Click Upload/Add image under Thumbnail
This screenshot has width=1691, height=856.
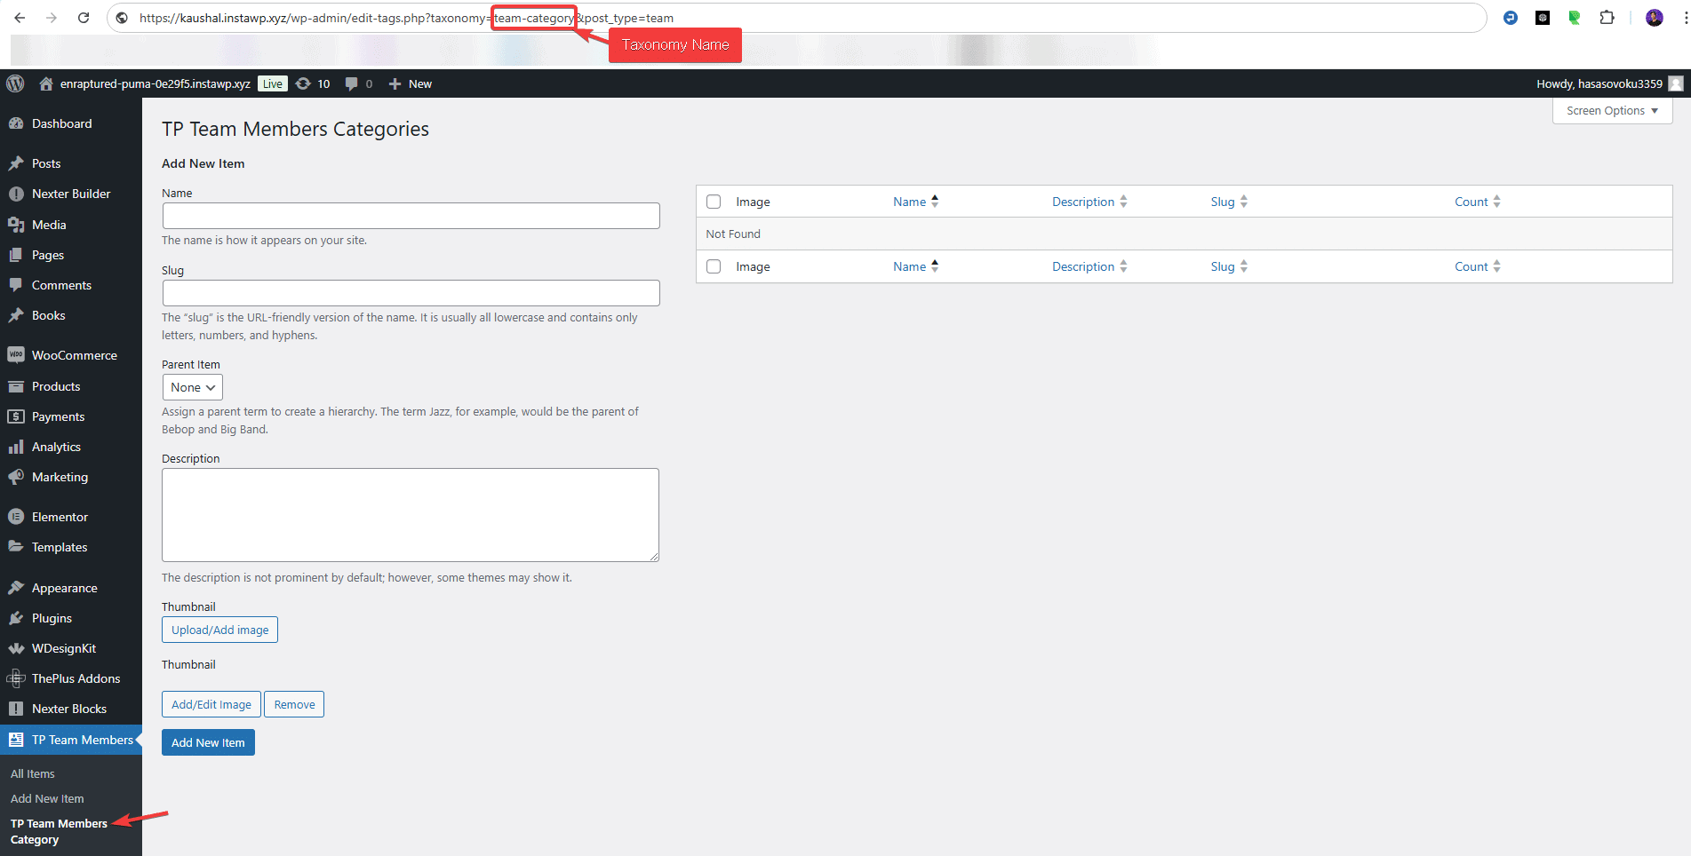(x=219, y=630)
